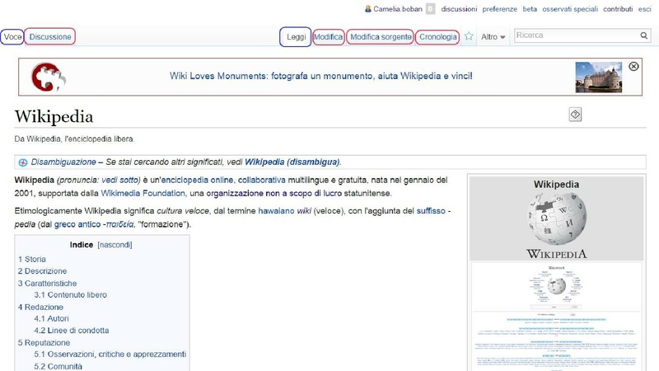Click the search magnifier icon
The height and width of the screenshot is (371, 659).
coord(644,35)
